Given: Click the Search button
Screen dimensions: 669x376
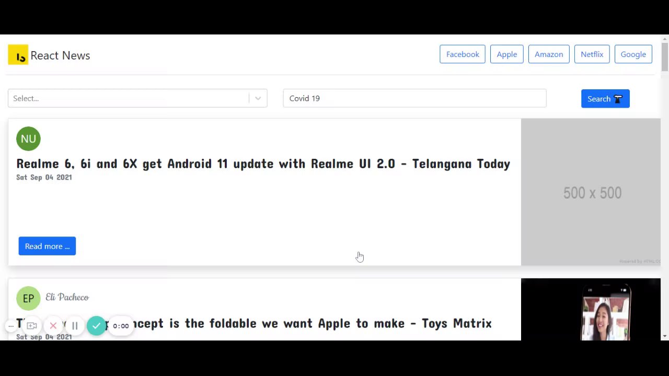Looking at the screenshot, I should pyautogui.click(x=605, y=99).
